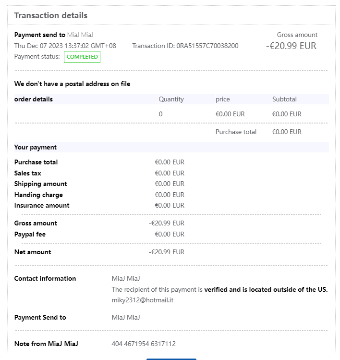Click the Net amount value -€20.99 EUR

(167, 252)
